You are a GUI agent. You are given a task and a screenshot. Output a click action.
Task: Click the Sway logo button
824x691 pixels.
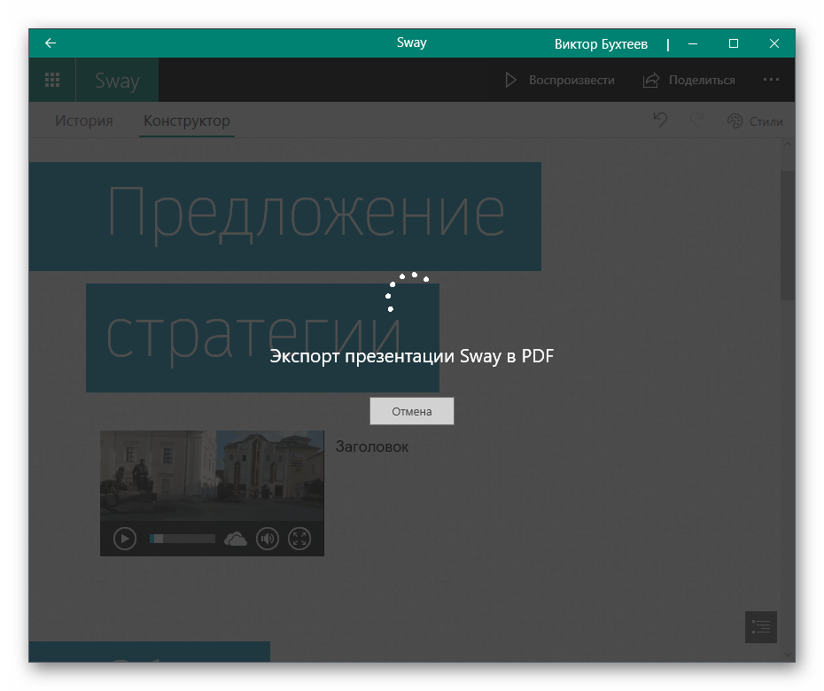[x=118, y=81]
